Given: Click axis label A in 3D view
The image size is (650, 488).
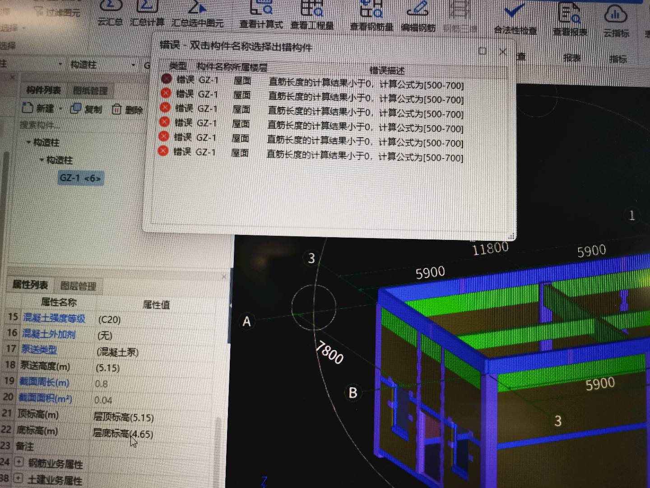Looking at the screenshot, I should pyautogui.click(x=246, y=321).
